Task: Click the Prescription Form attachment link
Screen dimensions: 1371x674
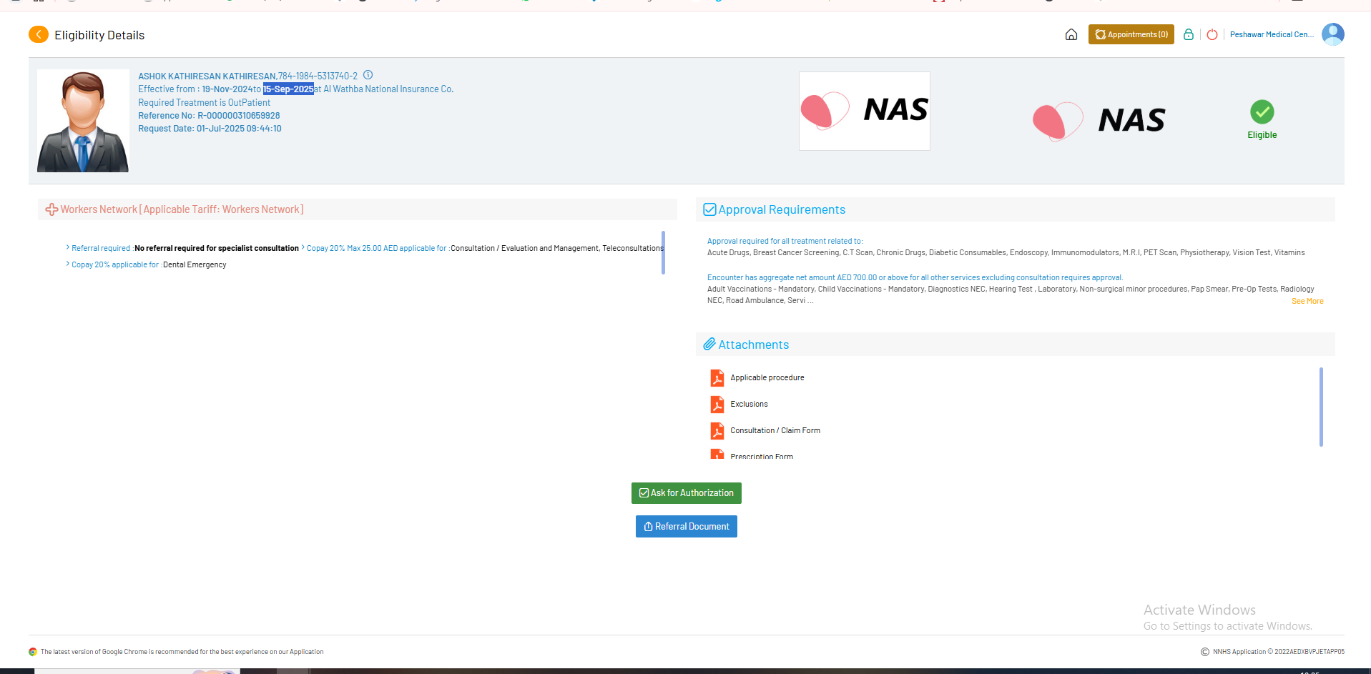Action: (761, 456)
